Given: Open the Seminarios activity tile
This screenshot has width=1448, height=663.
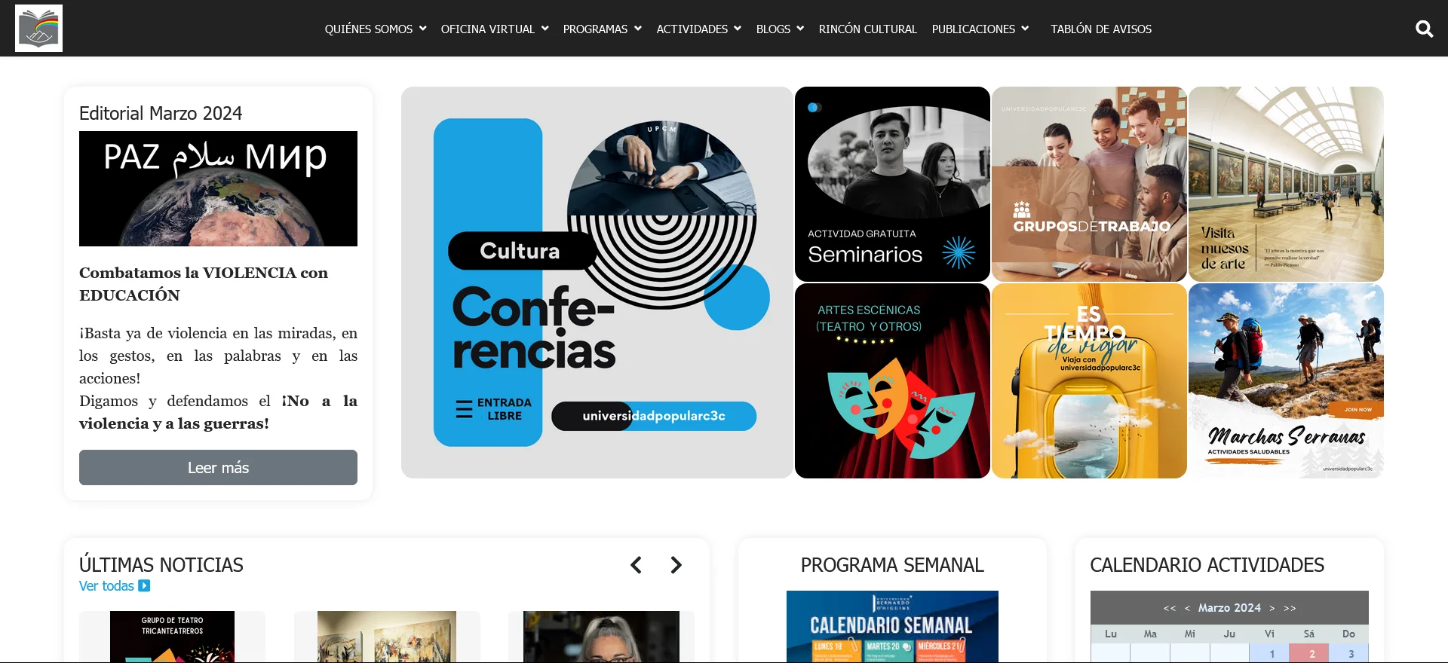Looking at the screenshot, I should pyautogui.click(x=892, y=184).
